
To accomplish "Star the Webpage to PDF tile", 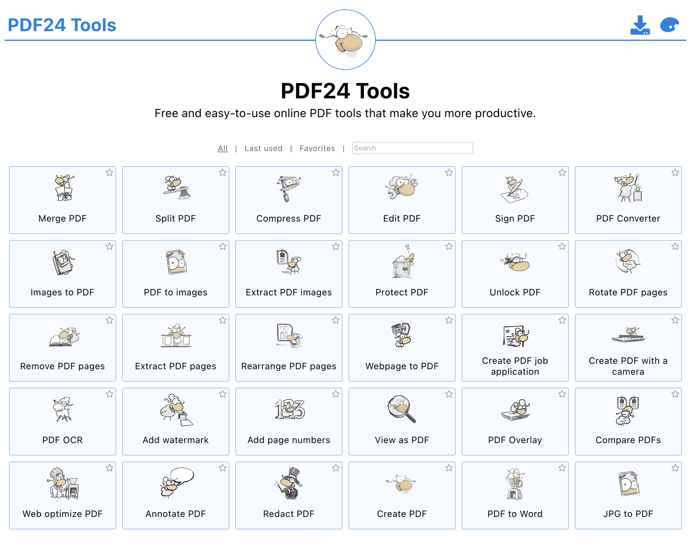I will (449, 320).
